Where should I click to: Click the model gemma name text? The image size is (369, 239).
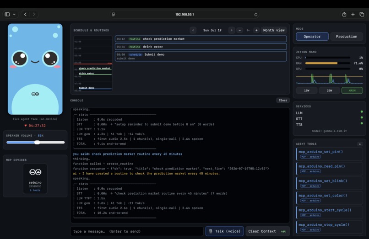(x=329, y=131)
